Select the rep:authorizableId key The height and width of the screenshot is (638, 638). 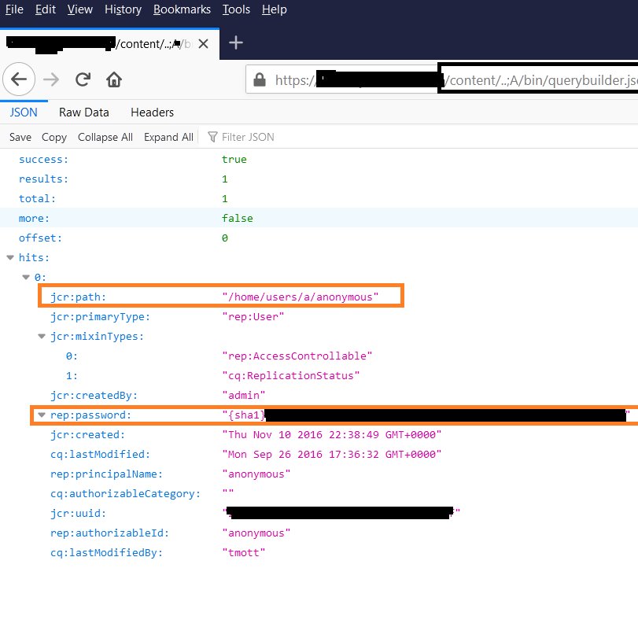pyautogui.click(x=109, y=533)
